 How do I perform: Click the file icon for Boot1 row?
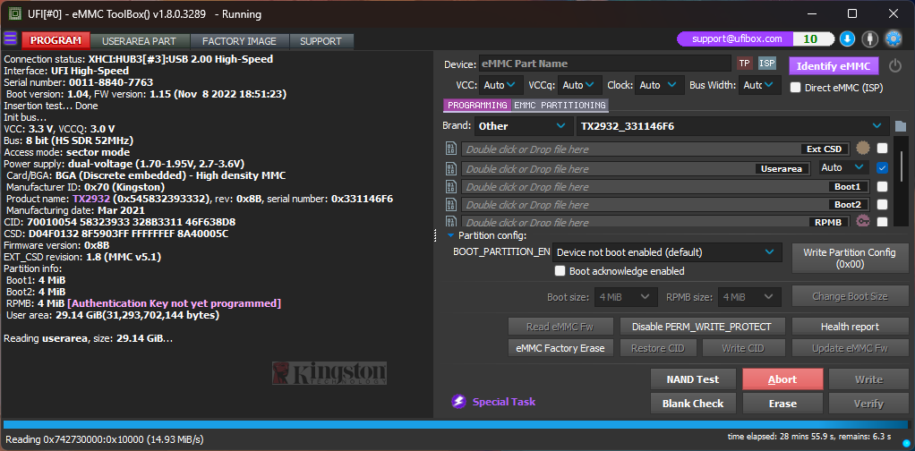click(x=451, y=187)
